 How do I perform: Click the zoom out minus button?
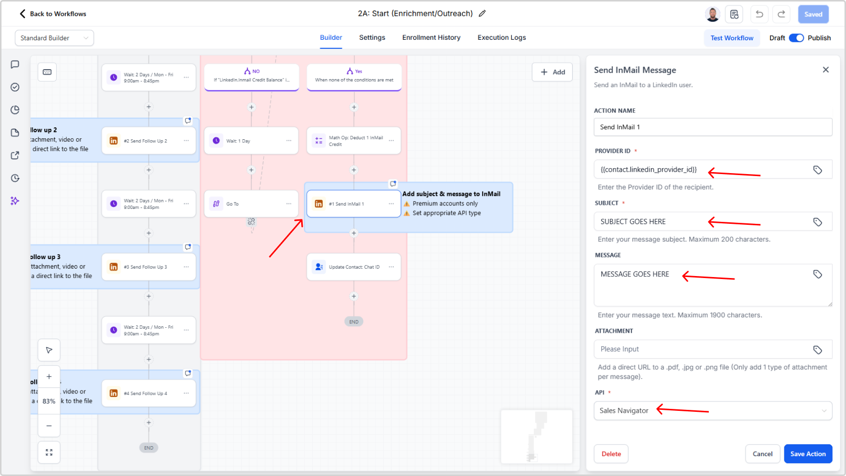49,426
